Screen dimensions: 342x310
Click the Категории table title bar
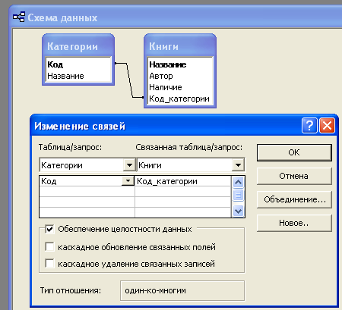(78, 46)
